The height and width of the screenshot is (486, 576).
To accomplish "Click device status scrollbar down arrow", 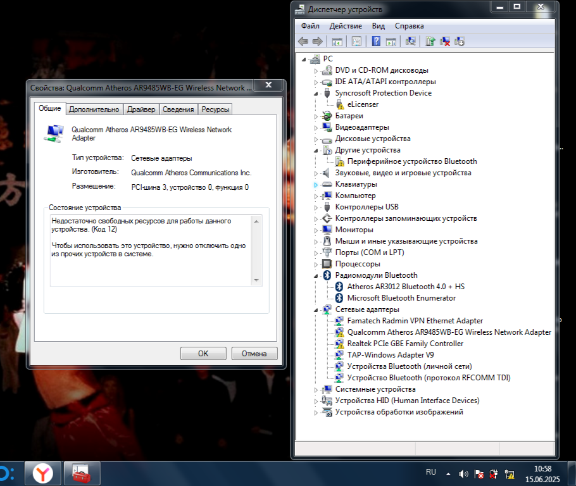I will pyautogui.click(x=256, y=280).
